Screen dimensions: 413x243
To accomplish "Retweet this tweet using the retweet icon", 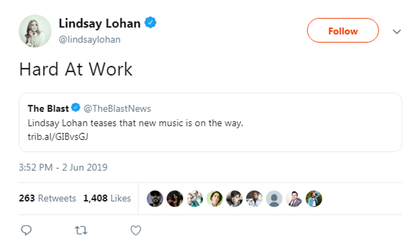I will coord(80,230).
